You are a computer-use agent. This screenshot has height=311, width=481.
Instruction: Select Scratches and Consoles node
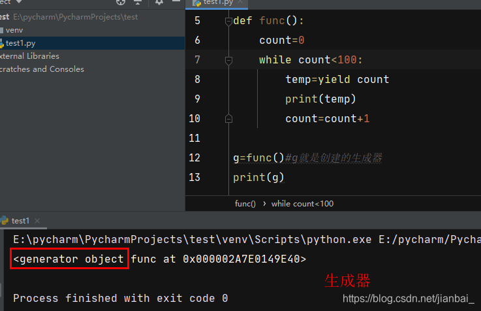click(42, 69)
